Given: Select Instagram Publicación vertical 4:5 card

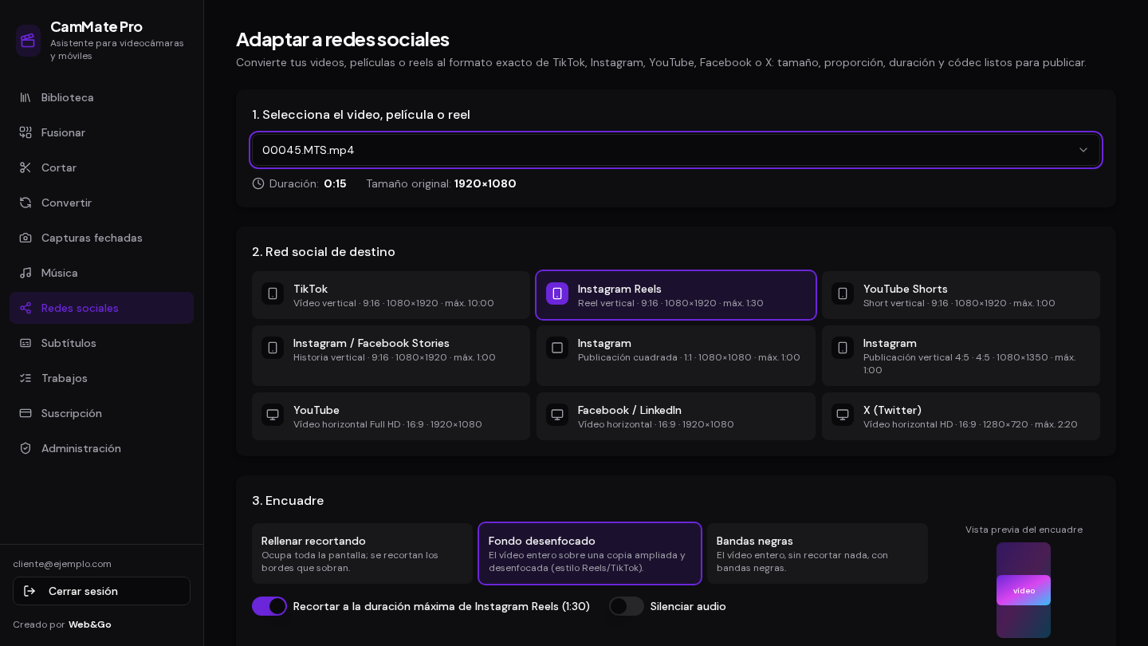Looking at the screenshot, I should pos(961,356).
